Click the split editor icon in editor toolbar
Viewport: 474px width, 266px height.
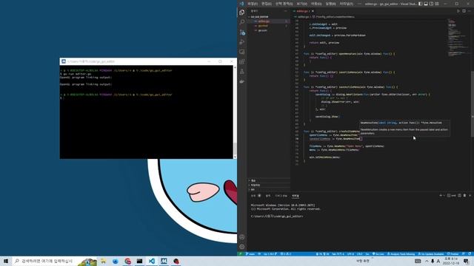click(464, 11)
